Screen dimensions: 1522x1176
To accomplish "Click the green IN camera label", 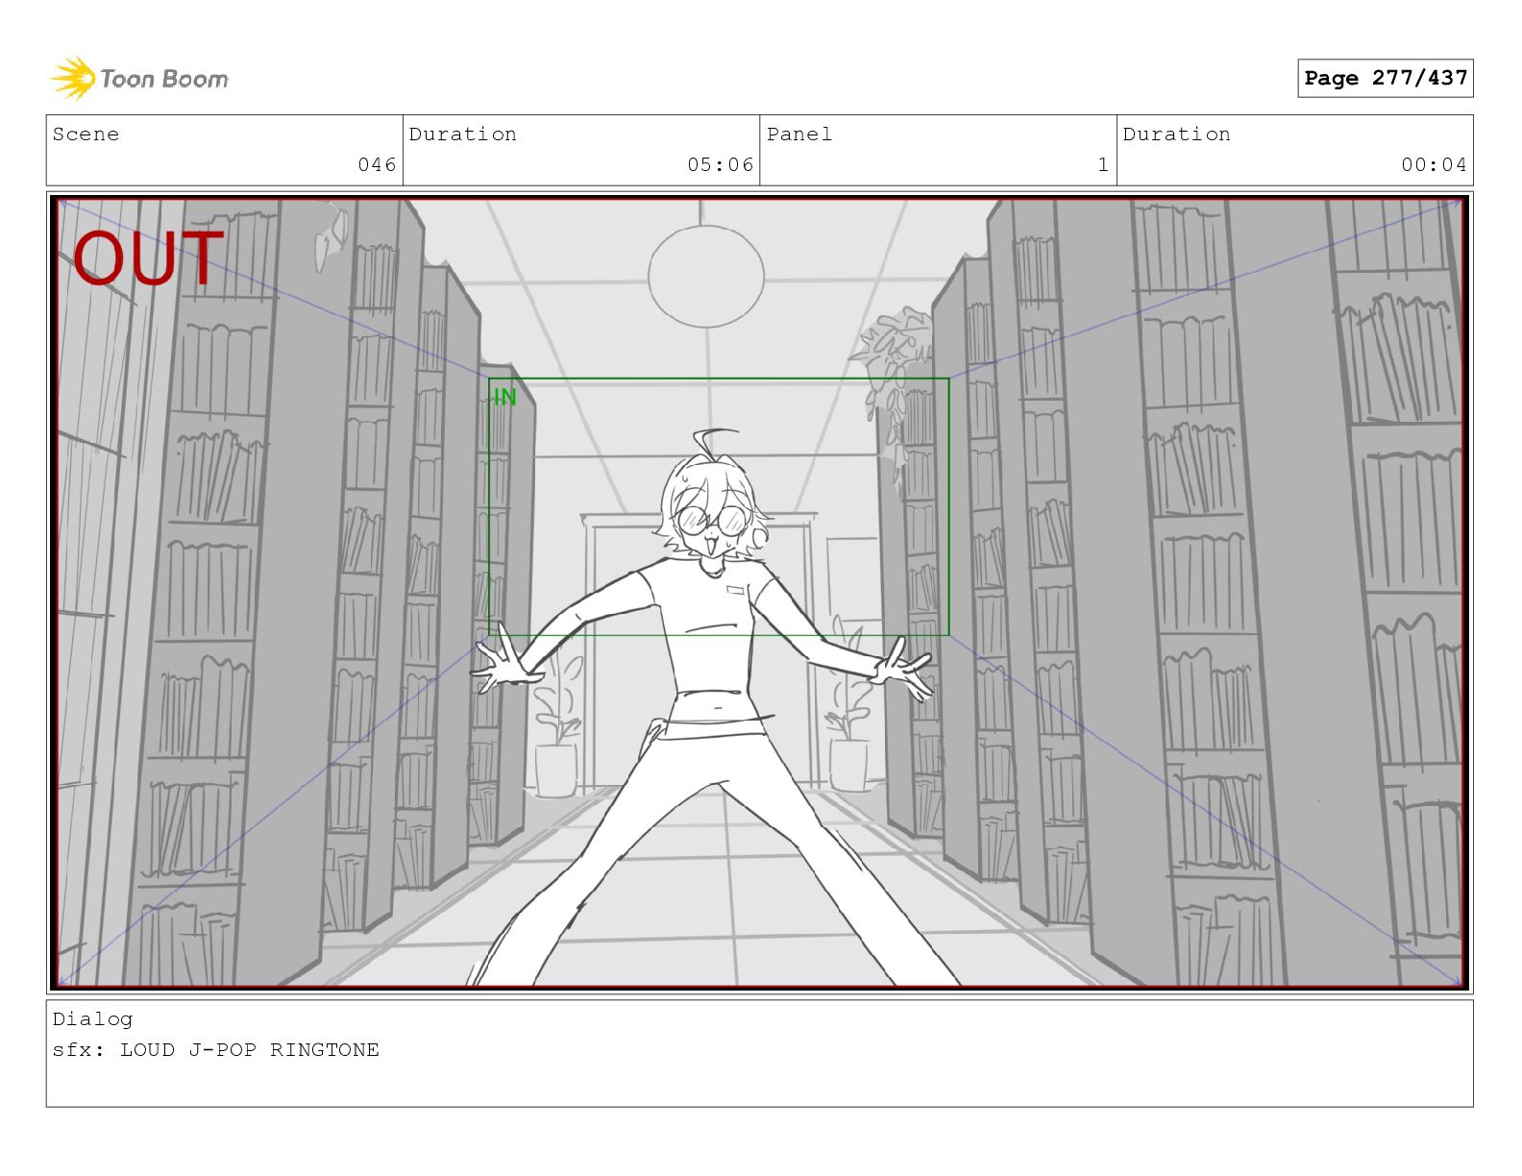I will 504,397.
